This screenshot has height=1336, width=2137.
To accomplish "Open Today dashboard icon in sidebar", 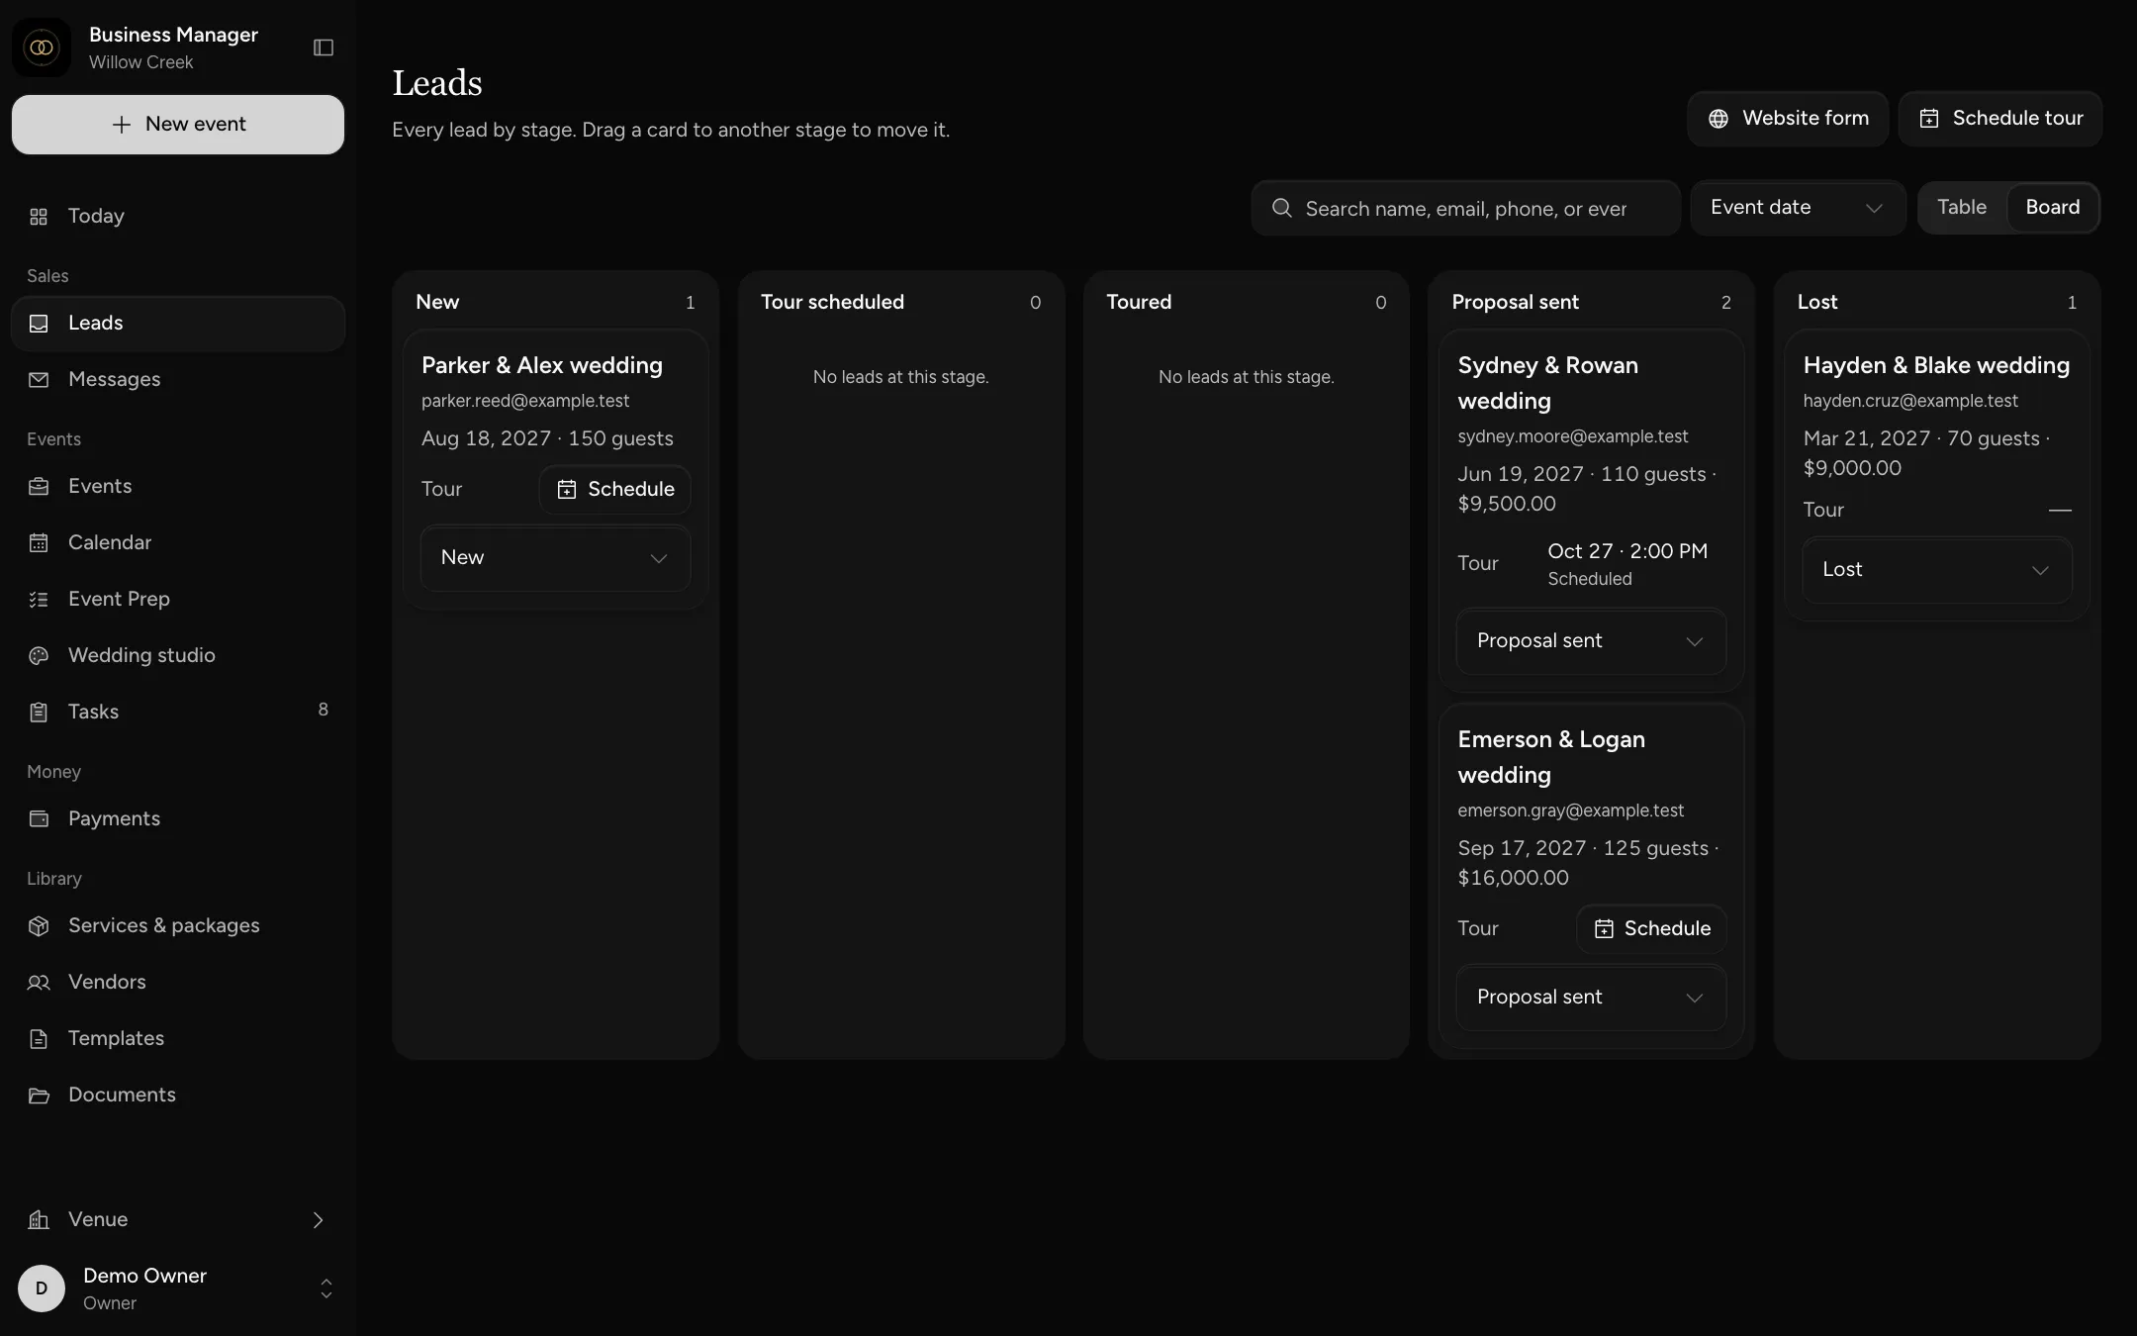I will coord(39,217).
